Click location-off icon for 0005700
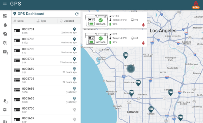Viewport: 203px width, 123px height. pos(74,110)
